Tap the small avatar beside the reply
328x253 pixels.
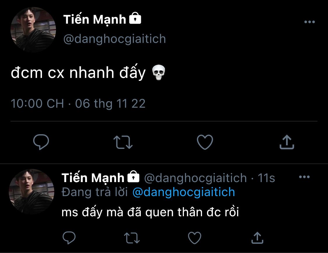coord(31,192)
